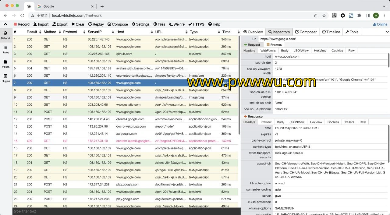Open the browser extensions puzzle icon
This screenshot has height=215, width=390.
359,16
